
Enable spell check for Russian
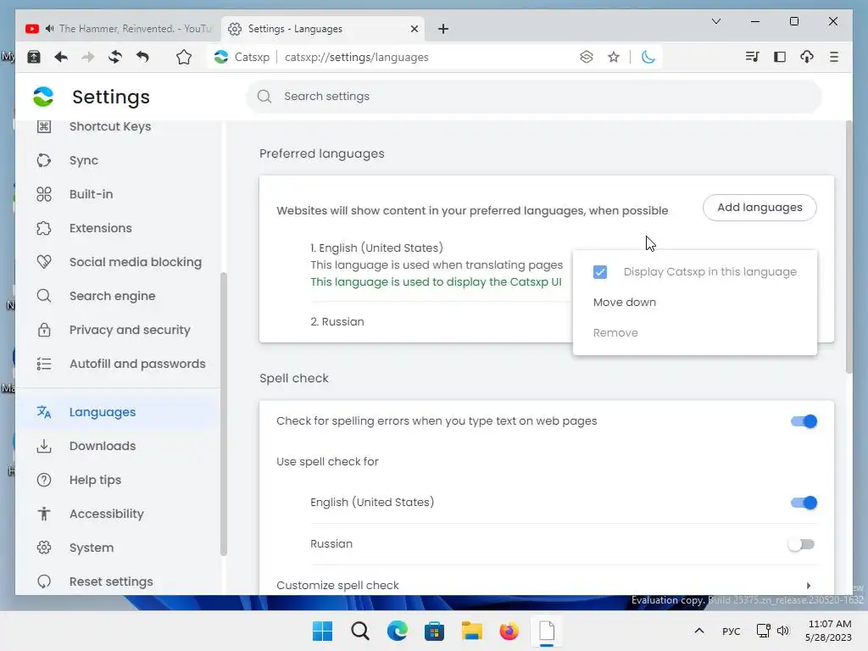pyautogui.click(x=802, y=544)
